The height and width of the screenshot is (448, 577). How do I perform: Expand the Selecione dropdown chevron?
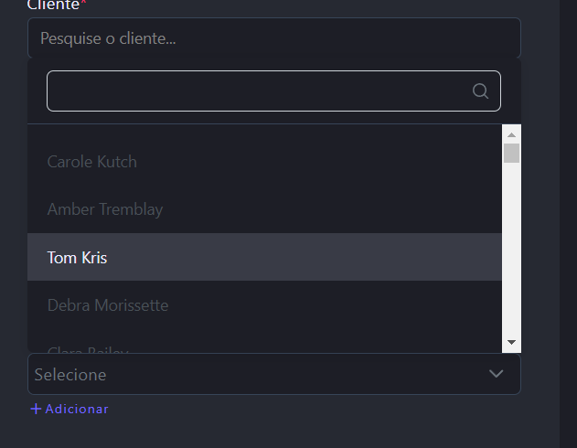(496, 374)
